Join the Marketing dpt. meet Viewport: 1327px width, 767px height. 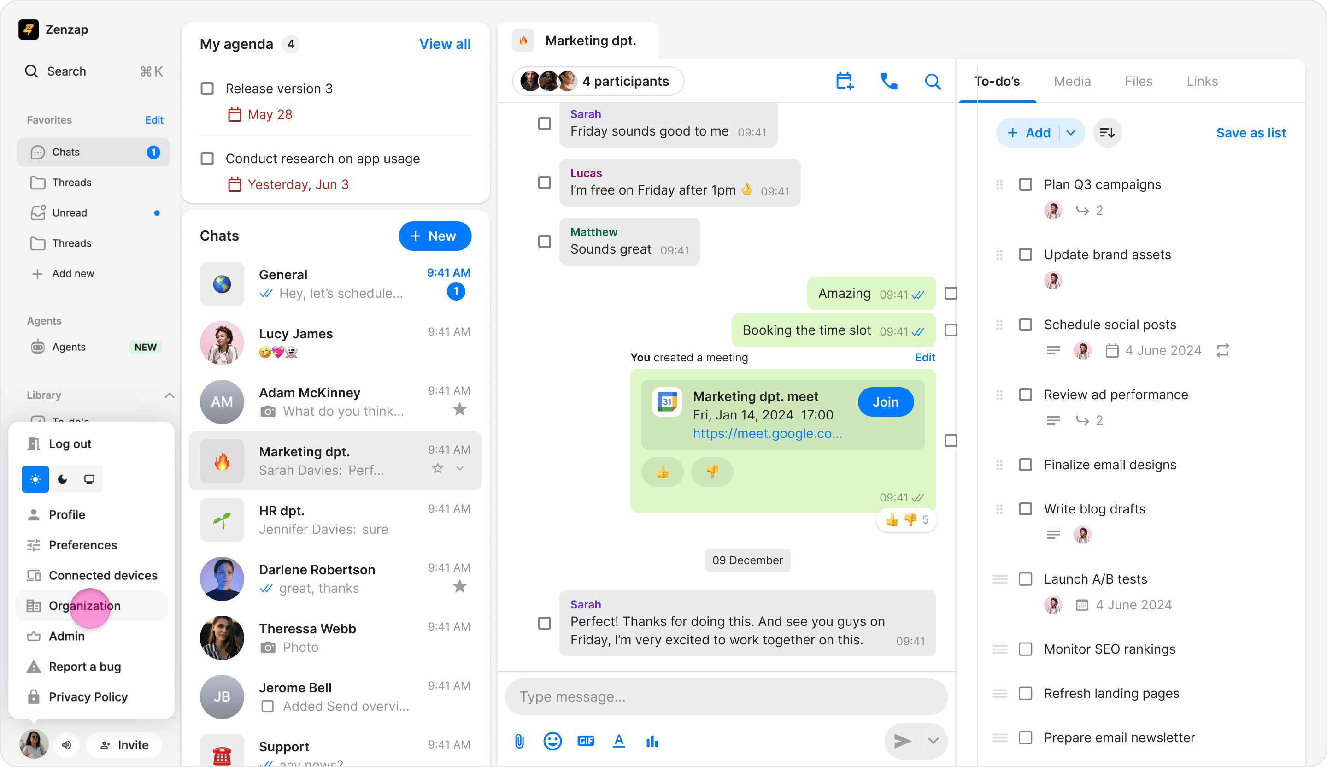886,402
